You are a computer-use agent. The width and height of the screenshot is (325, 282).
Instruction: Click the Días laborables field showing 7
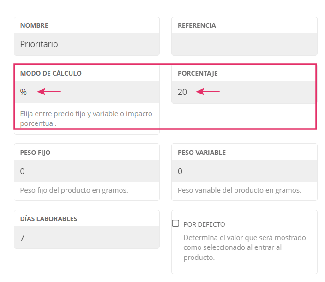pyautogui.click(x=87, y=238)
